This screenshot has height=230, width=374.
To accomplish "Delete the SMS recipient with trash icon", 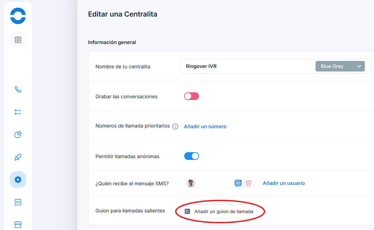I will [249, 183].
